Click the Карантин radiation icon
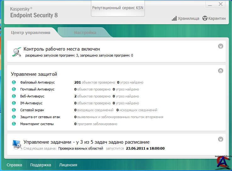The width and height of the screenshot is (232, 171). tap(205, 19)
